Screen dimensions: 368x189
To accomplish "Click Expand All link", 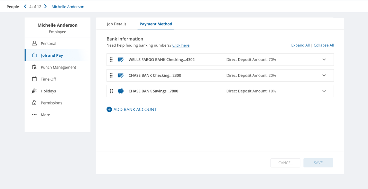I will click(x=301, y=45).
